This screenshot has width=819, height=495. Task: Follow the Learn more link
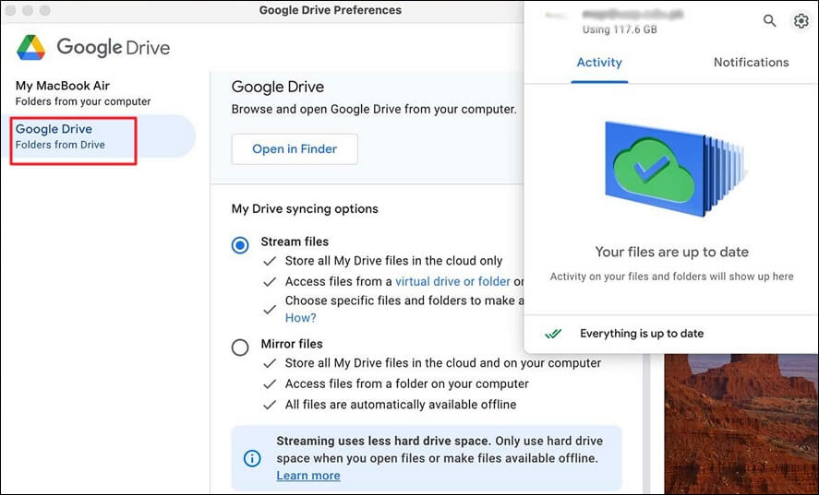[x=308, y=476]
